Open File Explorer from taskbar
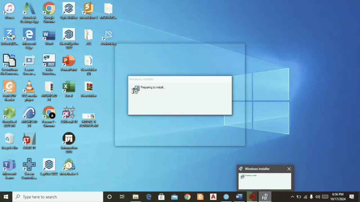 [136, 197]
